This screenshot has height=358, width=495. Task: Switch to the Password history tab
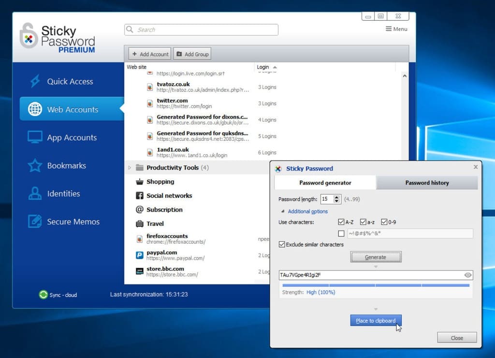click(x=427, y=183)
